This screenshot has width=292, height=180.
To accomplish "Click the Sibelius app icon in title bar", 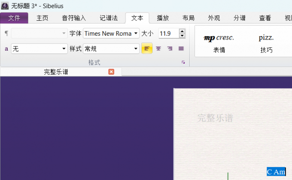I will 5,6.
